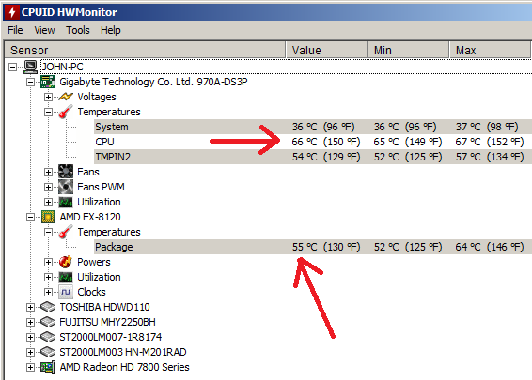Expand AMD FX-8120 Utilization node

pyautogui.click(x=48, y=277)
